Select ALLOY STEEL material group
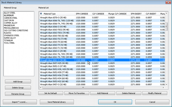The height and width of the screenshot is (107, 172). point(9,13)
